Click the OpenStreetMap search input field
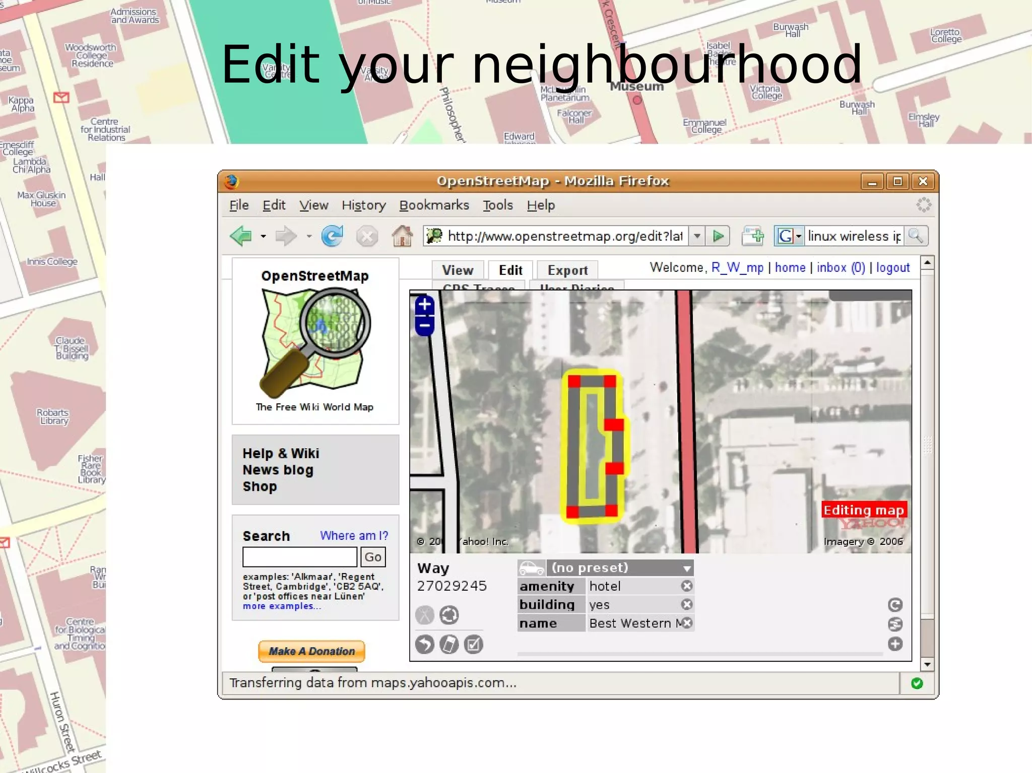Screen dimensions: 1032x773 point(300,557)
